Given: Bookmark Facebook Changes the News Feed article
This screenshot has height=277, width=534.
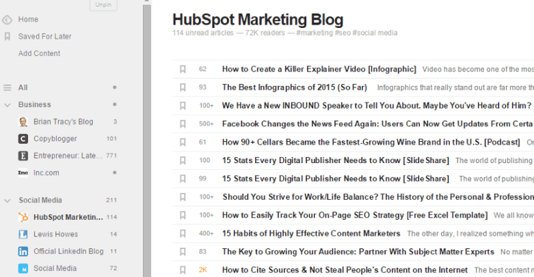Looking at the screenshot, I should point(183,124).
